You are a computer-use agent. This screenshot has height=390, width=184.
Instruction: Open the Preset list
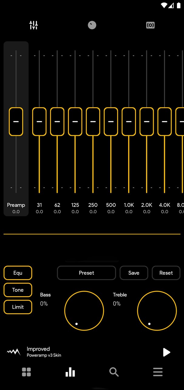(87, 273)
